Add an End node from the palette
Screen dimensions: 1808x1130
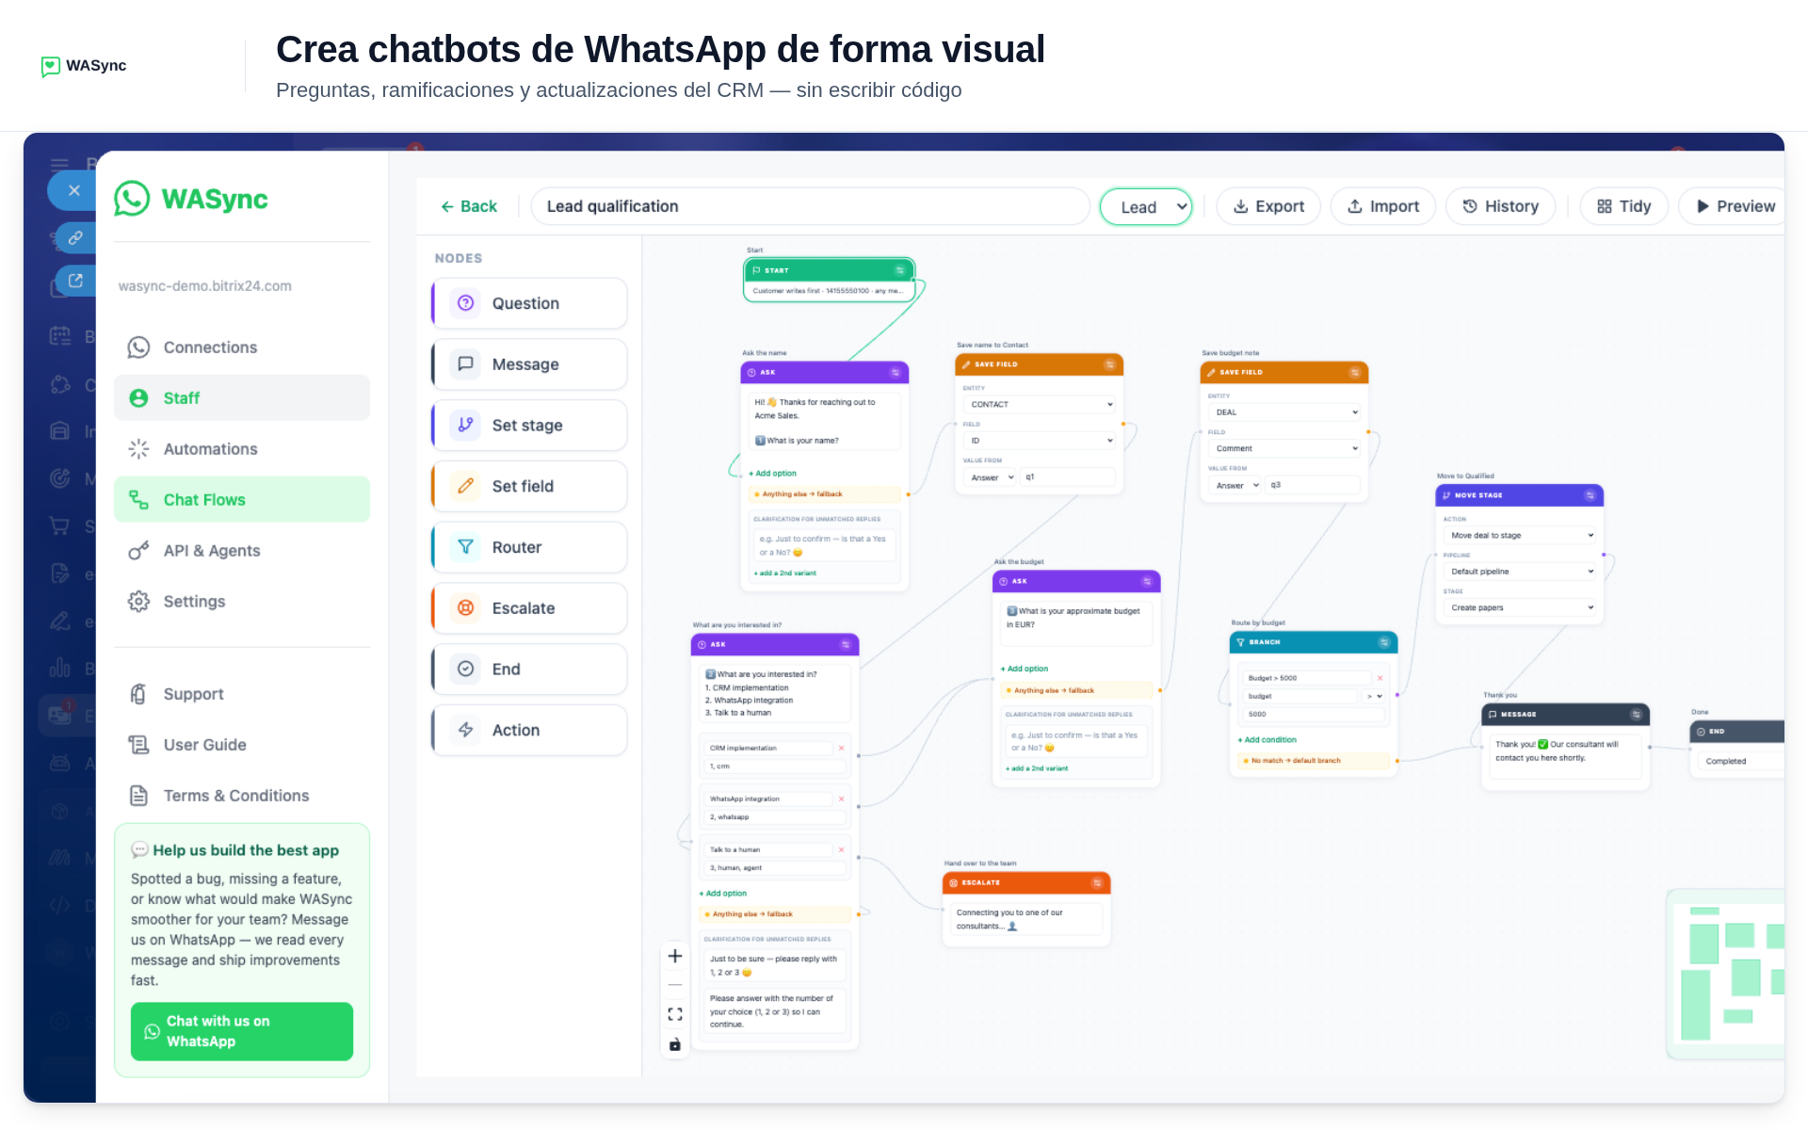[x=529, y=670]
